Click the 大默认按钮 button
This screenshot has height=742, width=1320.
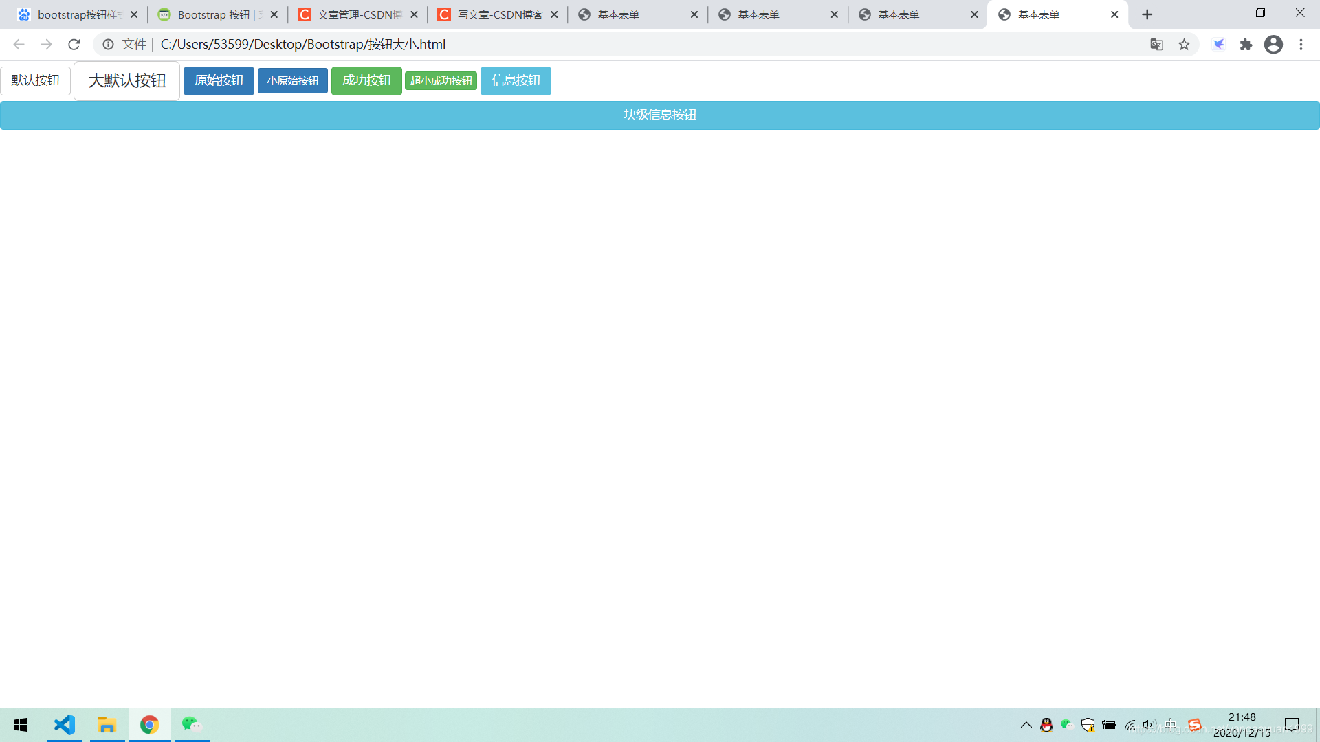click(x=127, y=81)
